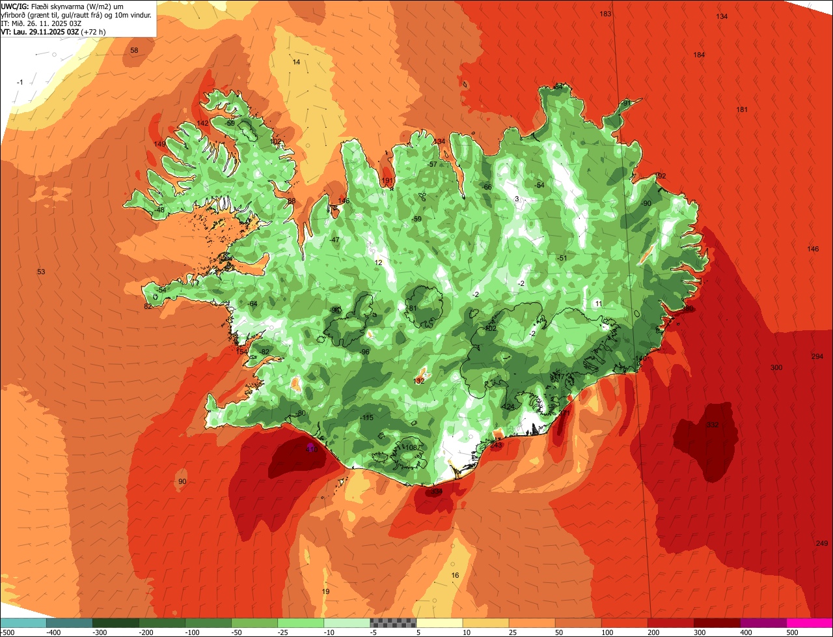Click the pale green swatch between -10 and -5
Screen dimensions: 833x637
pos(346,623)
